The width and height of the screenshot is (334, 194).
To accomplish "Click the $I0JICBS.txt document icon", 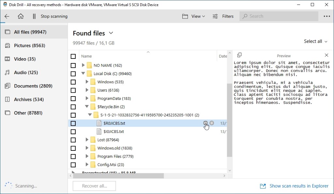I will click(x=99, y=132).
